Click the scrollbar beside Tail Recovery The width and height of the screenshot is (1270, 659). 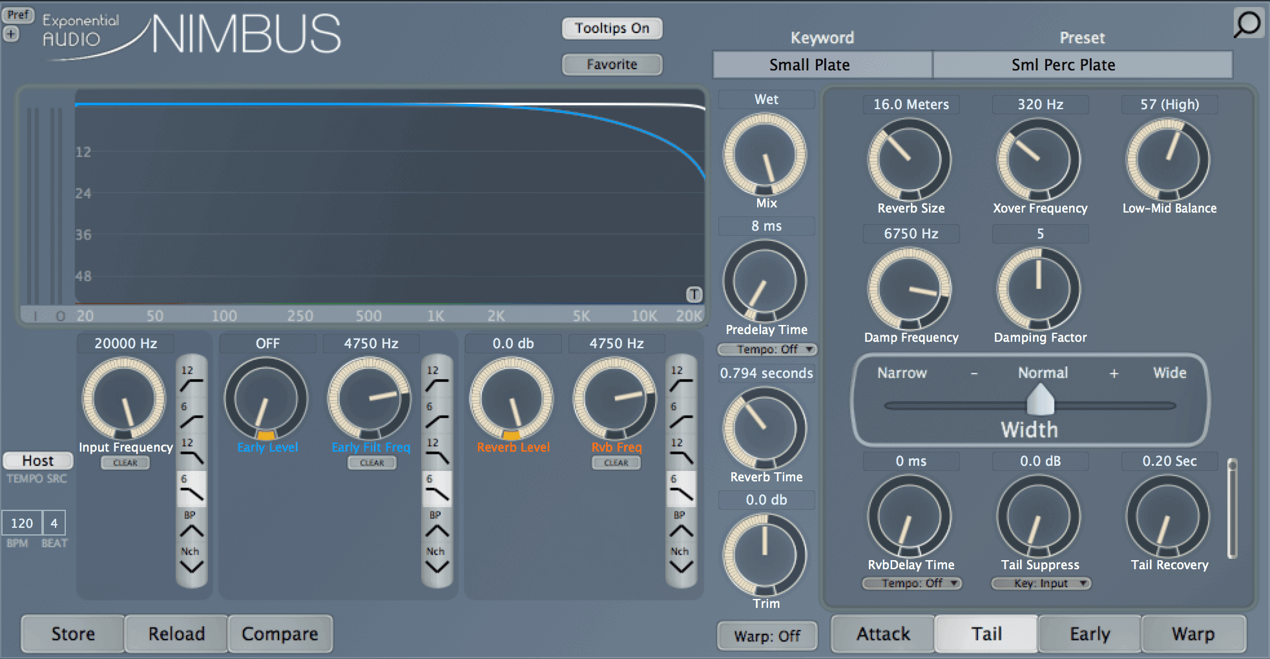[1233, 508]
